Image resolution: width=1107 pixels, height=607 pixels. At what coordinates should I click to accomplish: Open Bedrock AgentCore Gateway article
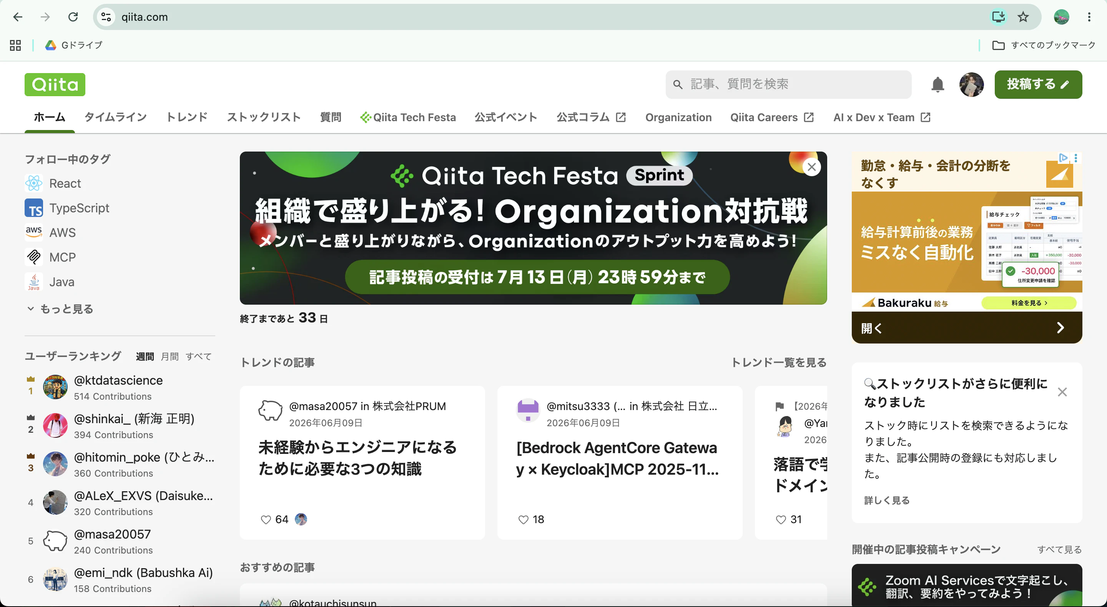click(617, 458)
